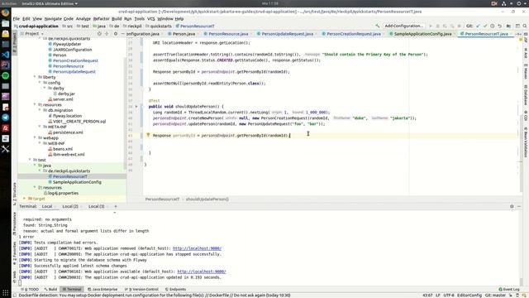The image size is (529, 298).
Task: Open the Java Enterprise tool window button
Action: click(x=102, y=289)
